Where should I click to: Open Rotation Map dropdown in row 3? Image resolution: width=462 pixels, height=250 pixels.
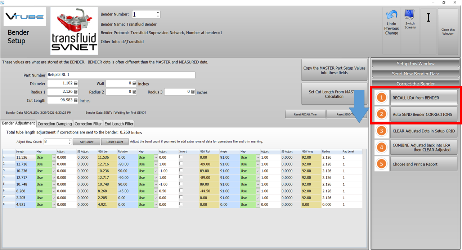156,171
